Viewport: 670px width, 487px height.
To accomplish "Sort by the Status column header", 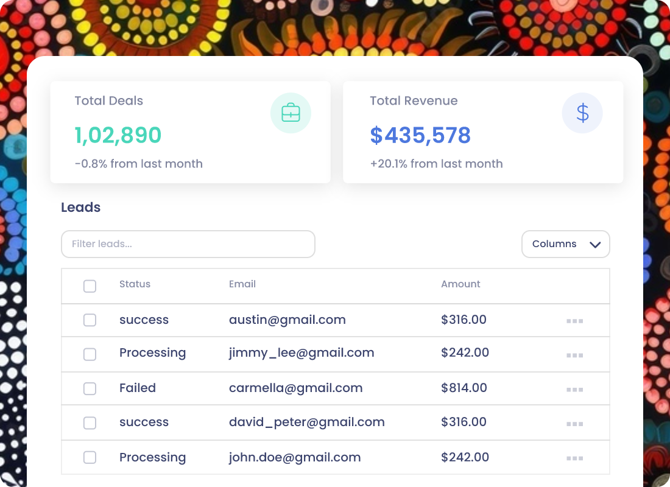I will 135,284.
